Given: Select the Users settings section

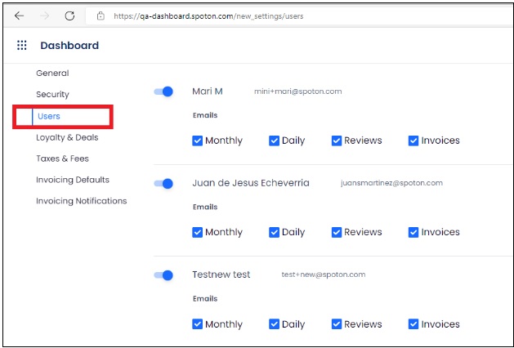Looking at the screenshot, I should [49, 116].
